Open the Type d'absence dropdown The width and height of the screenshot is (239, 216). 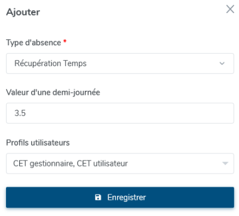coord(120,63)
